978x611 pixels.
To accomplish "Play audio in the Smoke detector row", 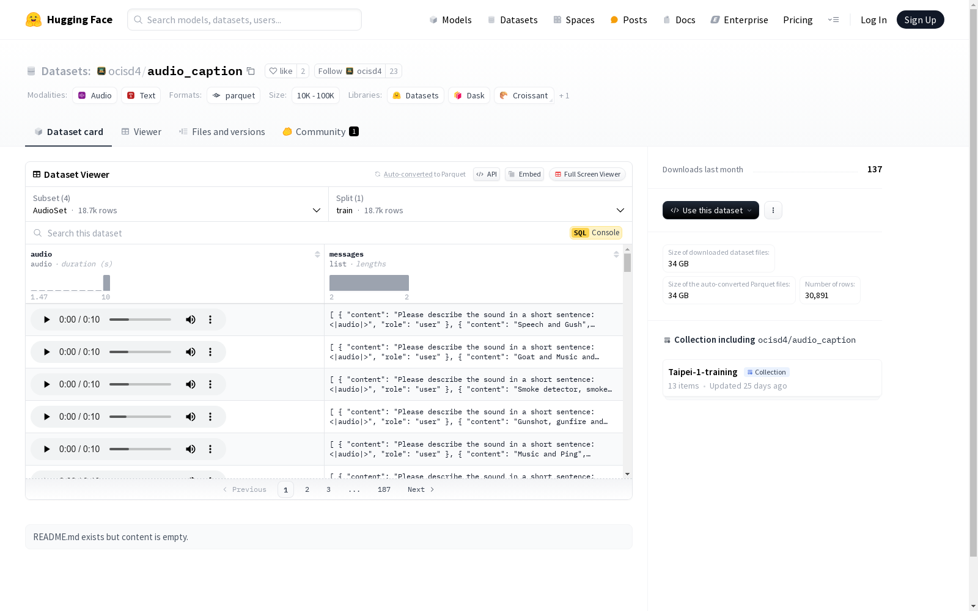I will click(46, 384).
